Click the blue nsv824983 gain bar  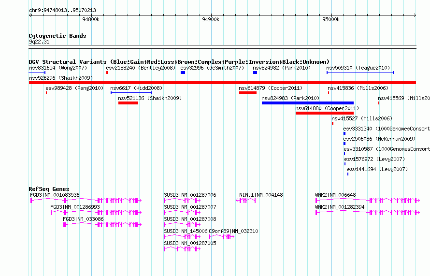coord(308,103)
